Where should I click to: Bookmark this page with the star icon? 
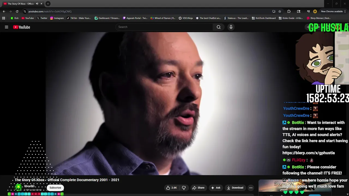(280, 11)
